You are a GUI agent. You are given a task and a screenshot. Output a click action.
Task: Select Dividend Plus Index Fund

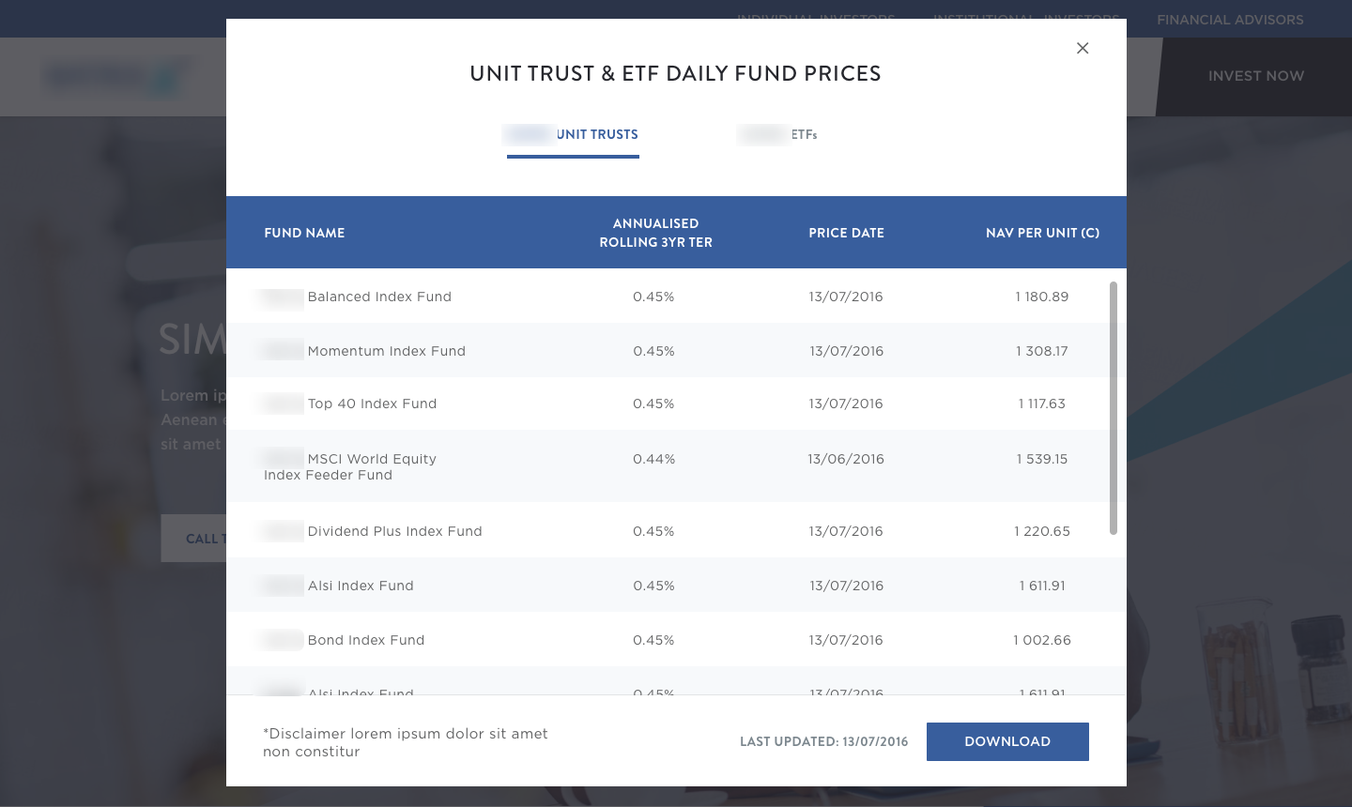point(394,531)
